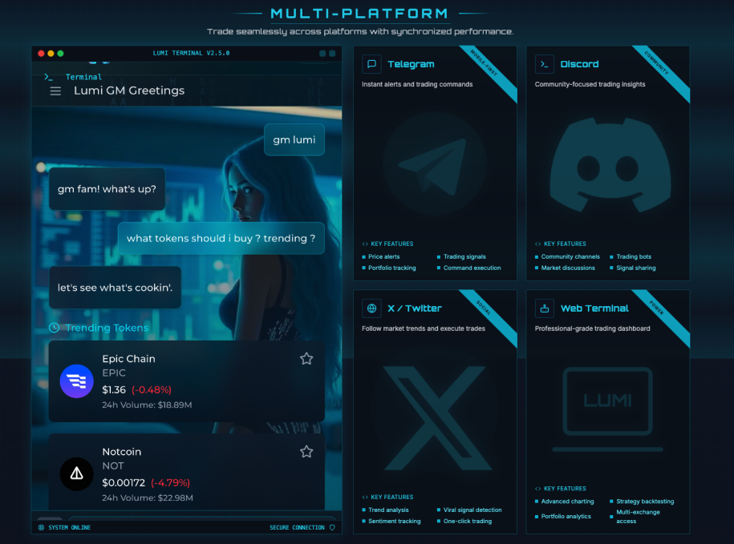
Task: Click the Discord terminal prompt icon
Action: (545, 64)
